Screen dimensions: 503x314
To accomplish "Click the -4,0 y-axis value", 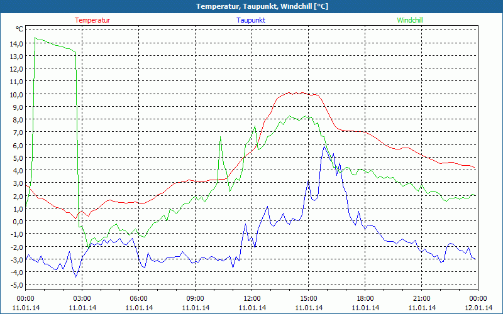I will point(18,272).
